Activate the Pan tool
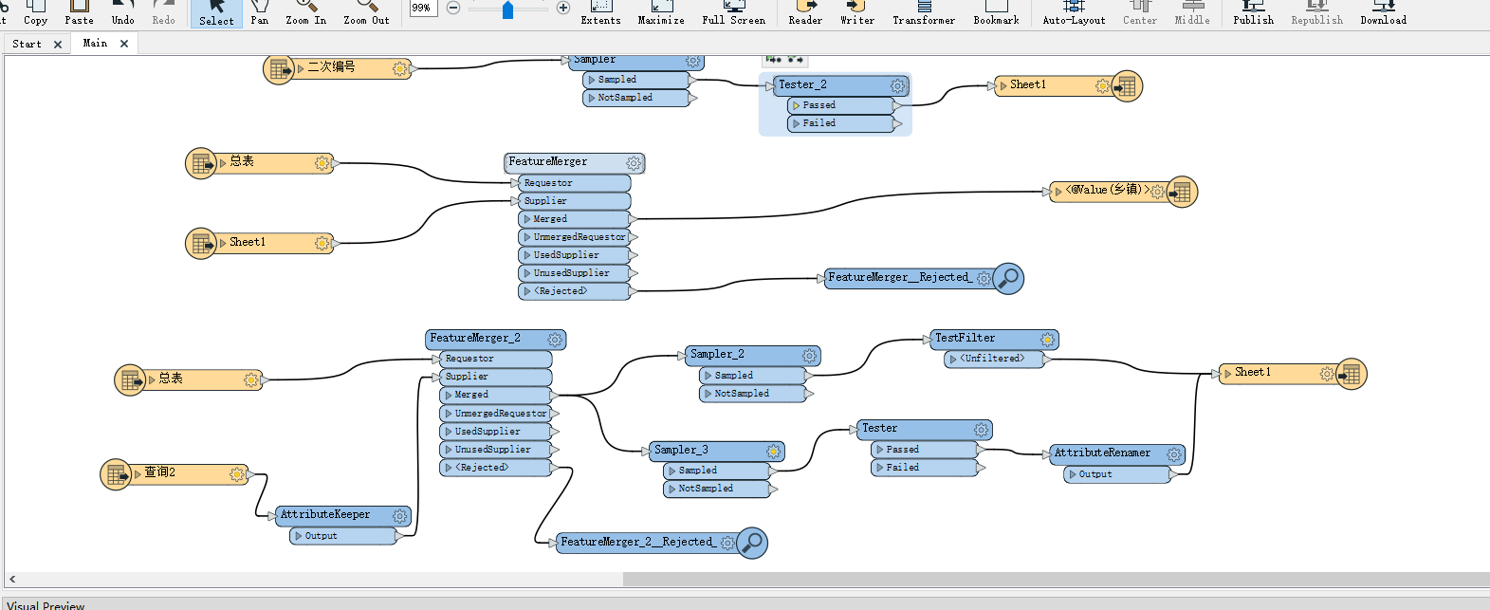The width and height of the screenshot is (1490, 610). coord(259,12)
